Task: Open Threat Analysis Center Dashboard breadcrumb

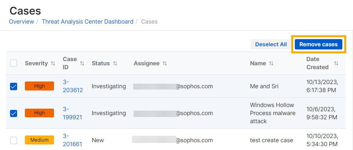Action: pos(88,22)
